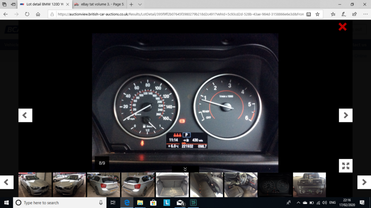Move thumbnail strip right with arrow
Screen dimensions: 371x208
coord(364,182)
